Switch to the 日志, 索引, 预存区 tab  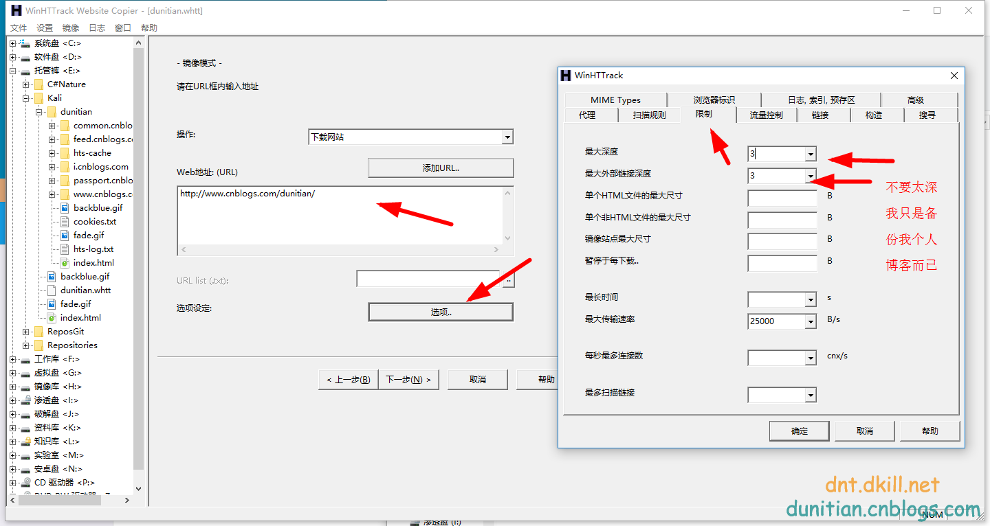[821, 100]
